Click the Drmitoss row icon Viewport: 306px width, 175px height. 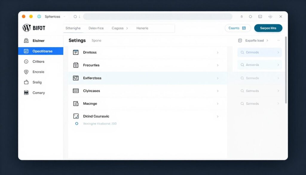[76, 52]
